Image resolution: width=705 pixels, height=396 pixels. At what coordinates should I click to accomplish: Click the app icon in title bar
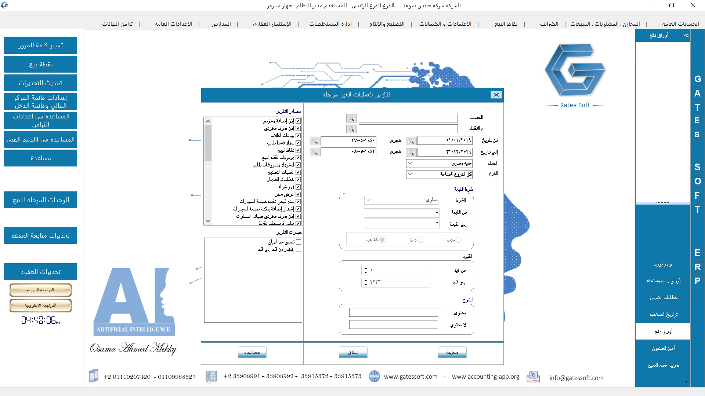[4, 5]
